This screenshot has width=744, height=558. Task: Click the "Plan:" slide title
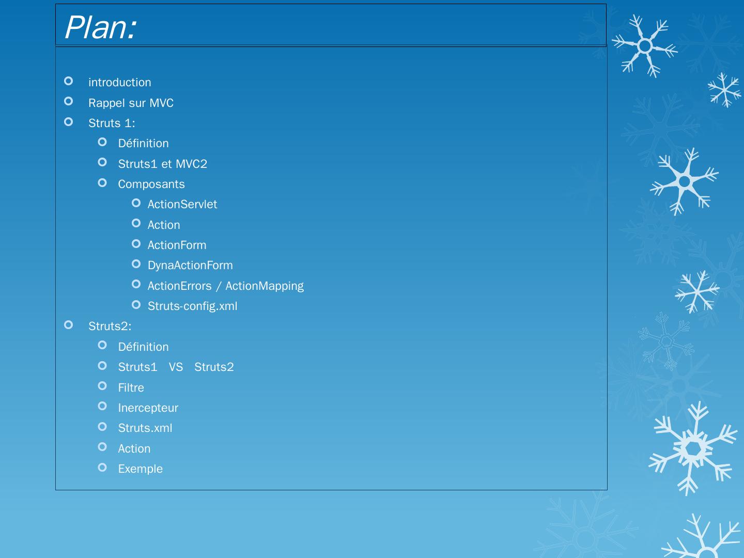click(x=100, y=27)
